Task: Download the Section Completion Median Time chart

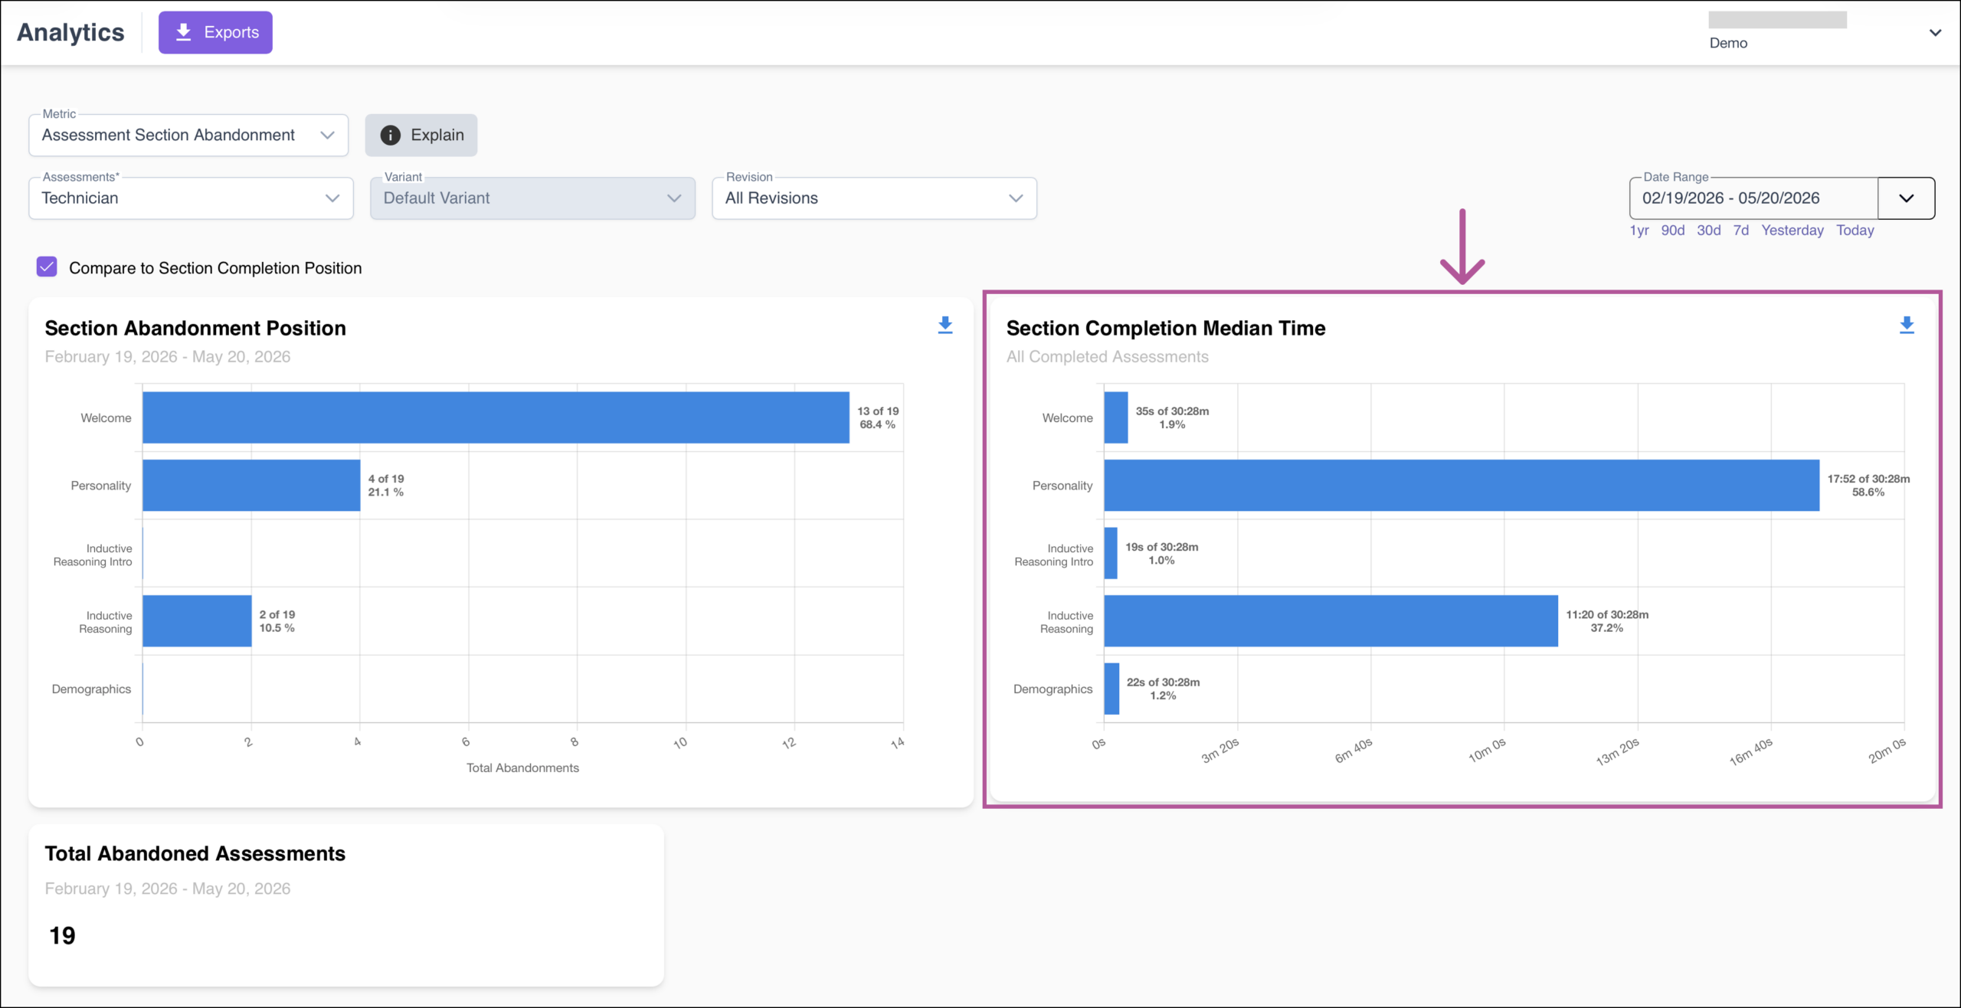Action: (x=1907, y=326)
